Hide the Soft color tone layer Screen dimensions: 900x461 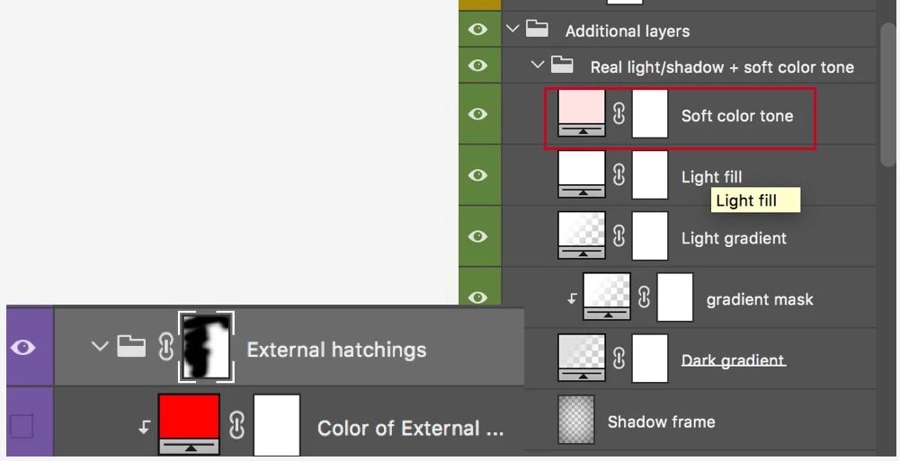point(478,114)
